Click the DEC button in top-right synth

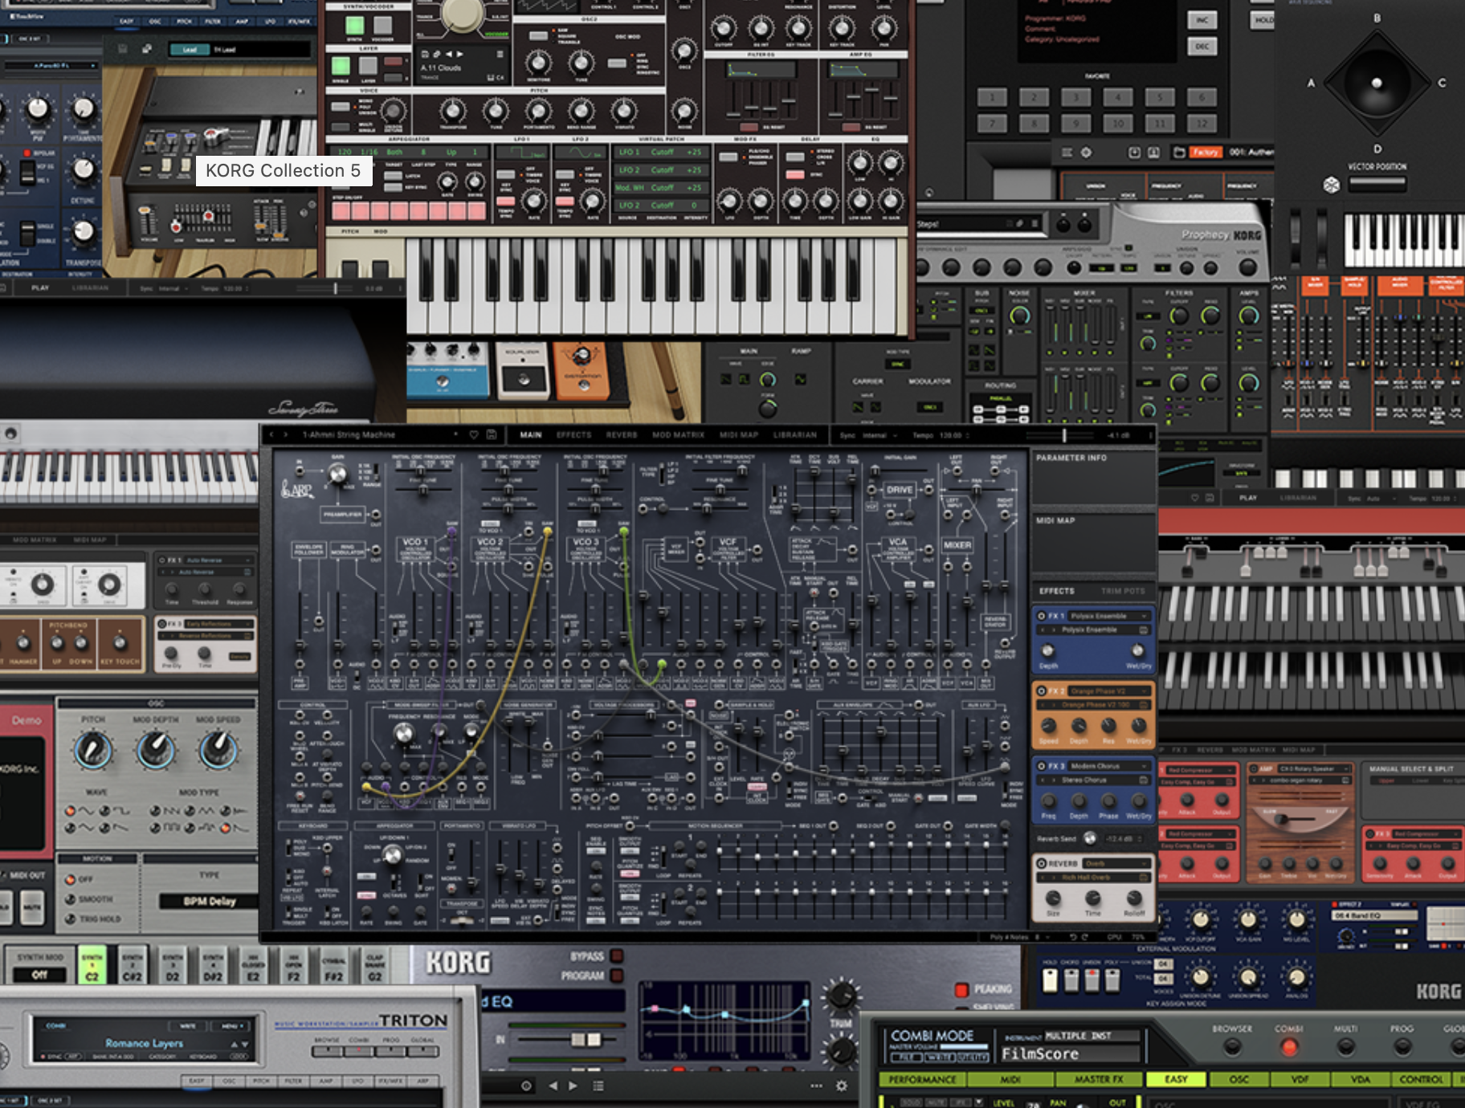coord(1202,47)
